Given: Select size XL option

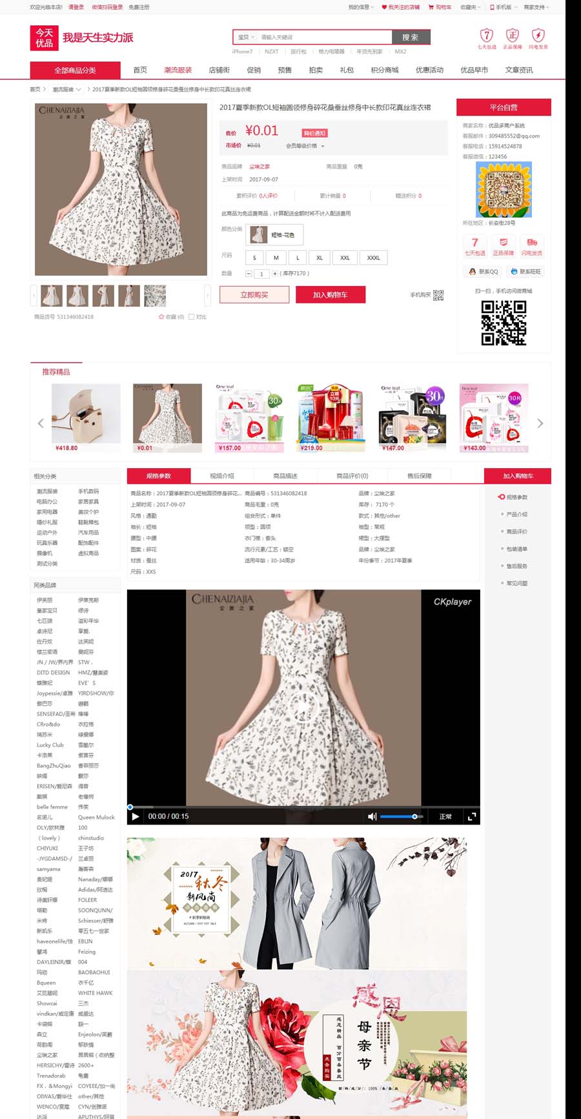Looking at the screenshot, I should (319, 258).
